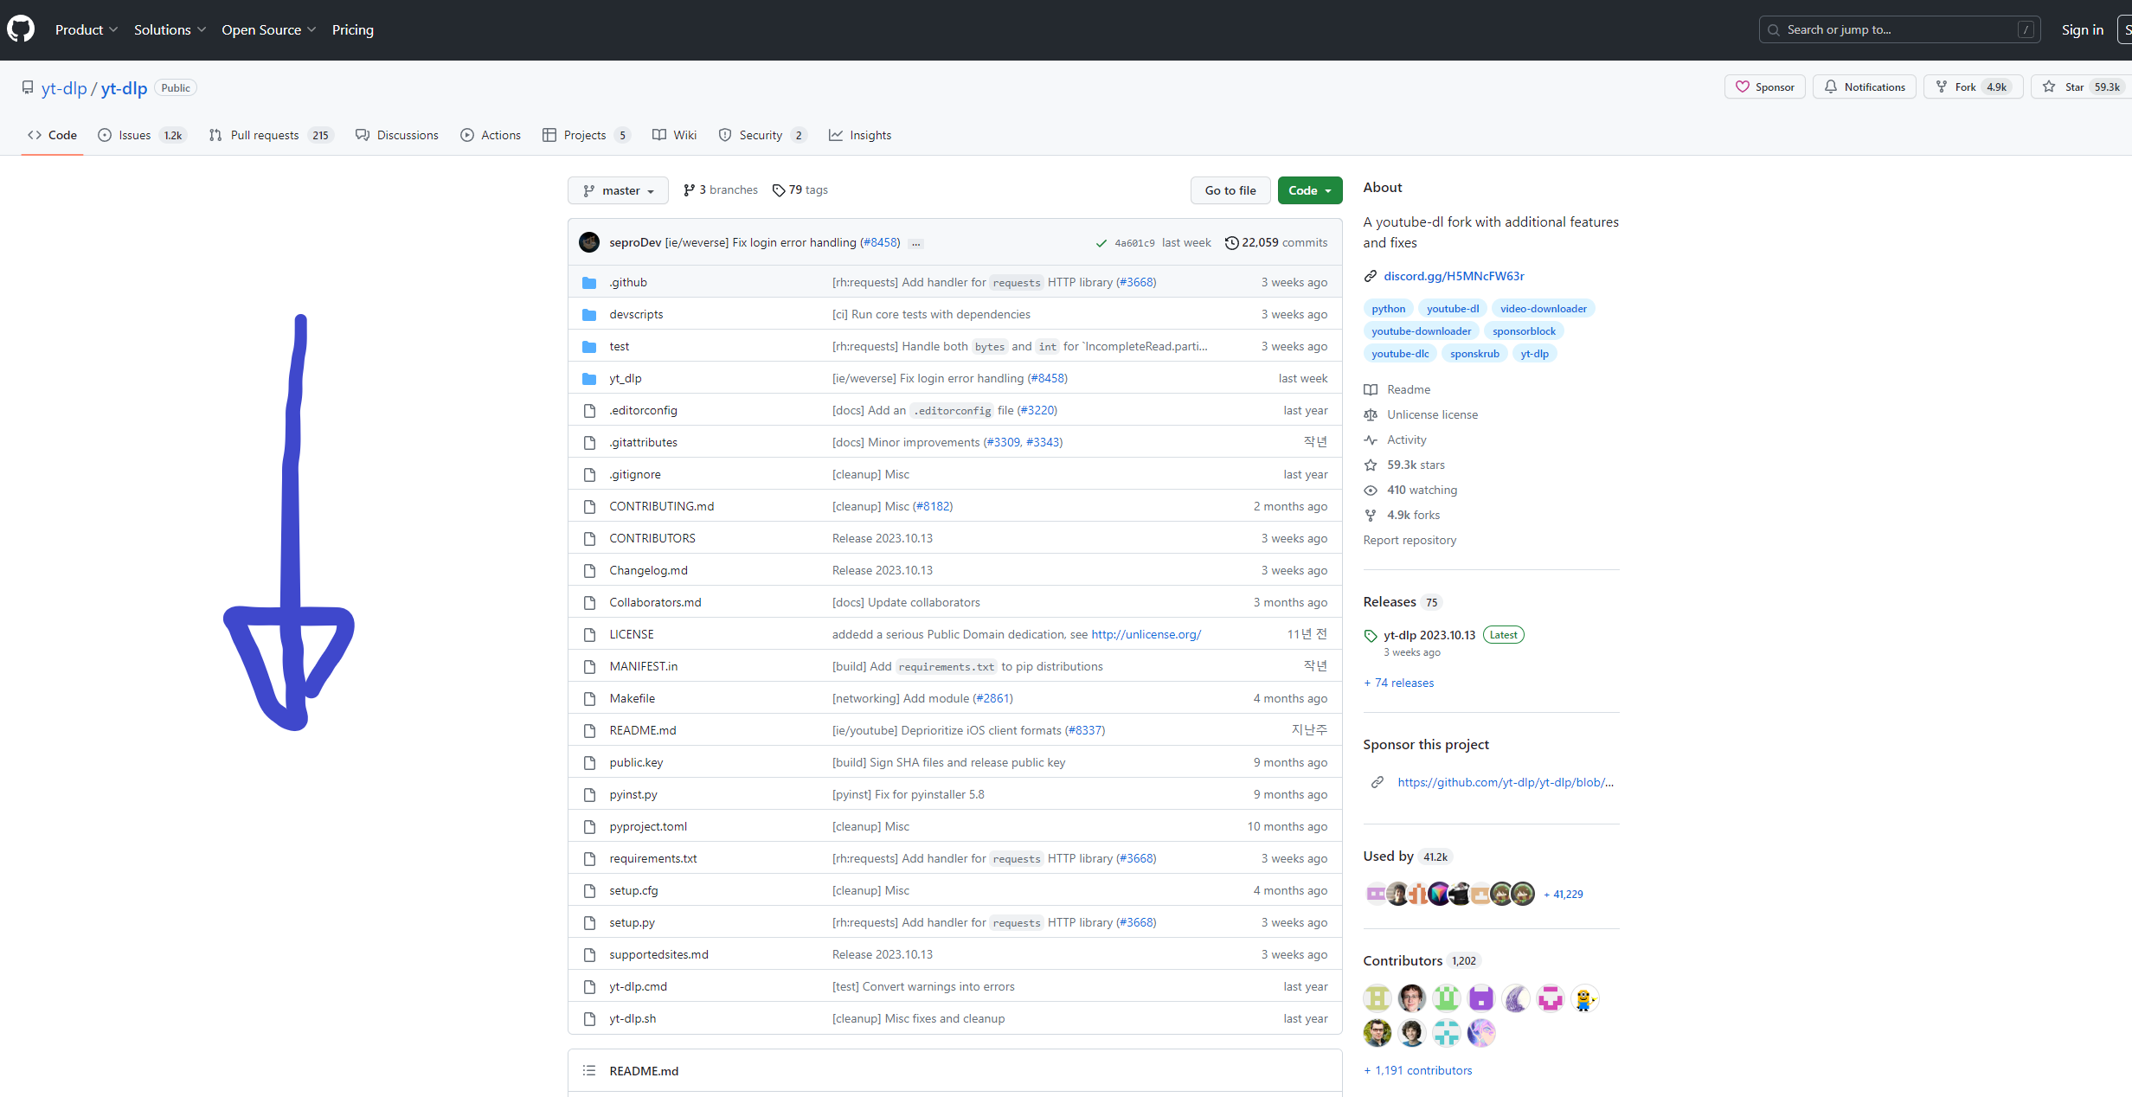This screenshot has height=1097, width=2132.
Task: Click the eye icon next to 410 watching
Action: [x=1371, y=491]
